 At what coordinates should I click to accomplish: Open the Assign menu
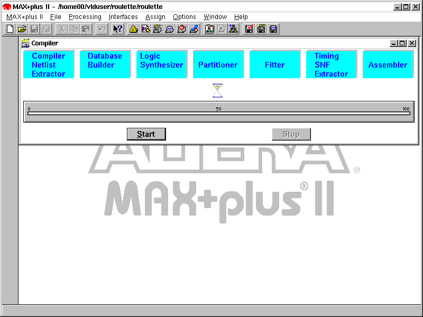click(x=155, y=17)
